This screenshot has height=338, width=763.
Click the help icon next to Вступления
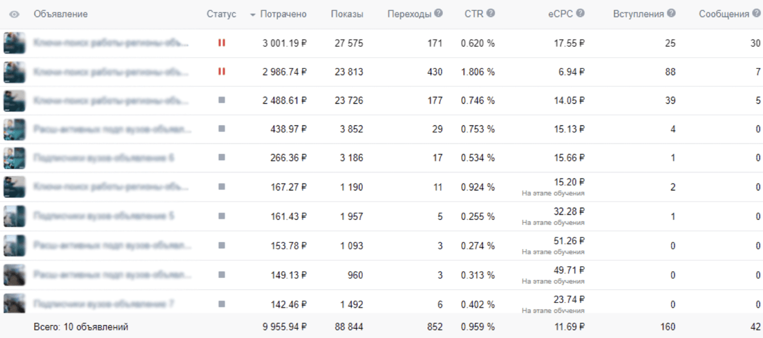[x=671, y=14]
